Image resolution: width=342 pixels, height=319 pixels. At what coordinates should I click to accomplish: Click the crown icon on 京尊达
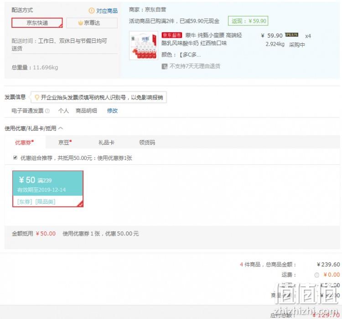[x=80, y=23]
